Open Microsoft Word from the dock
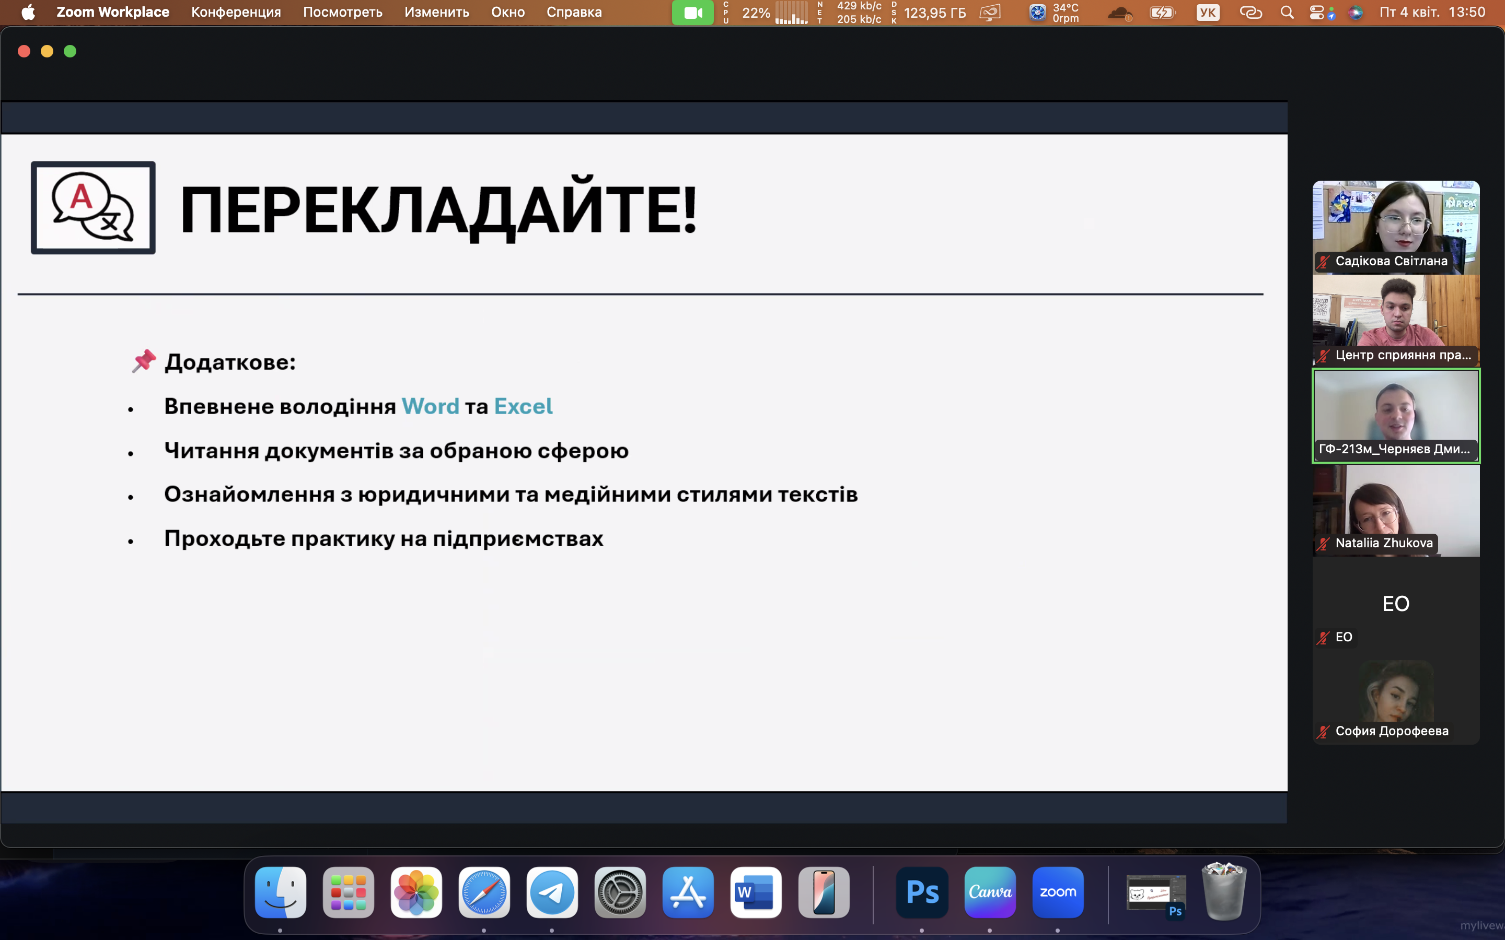The width and height of the screenshot is (1505, 940). point(756,892)
